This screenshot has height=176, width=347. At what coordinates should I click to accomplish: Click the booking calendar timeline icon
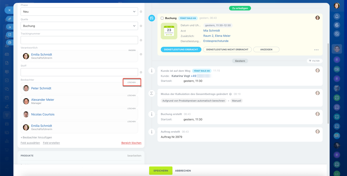(152, 18)
